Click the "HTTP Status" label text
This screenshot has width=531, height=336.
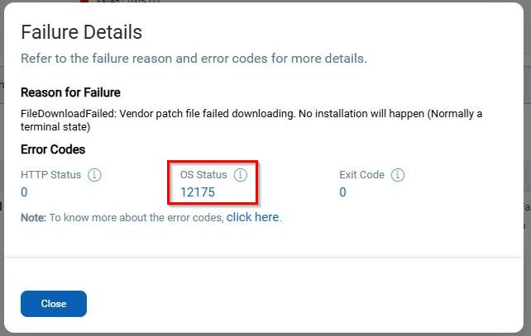point(51,175)
